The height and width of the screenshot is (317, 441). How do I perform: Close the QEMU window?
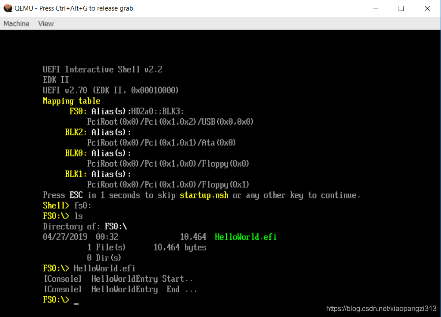[427, 8]
